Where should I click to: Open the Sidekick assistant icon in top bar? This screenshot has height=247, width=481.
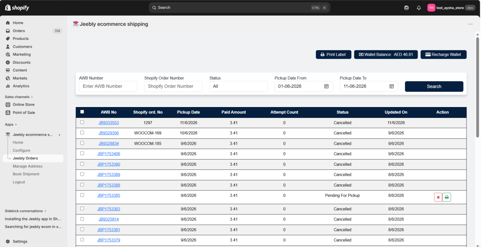tap(406, 8)
